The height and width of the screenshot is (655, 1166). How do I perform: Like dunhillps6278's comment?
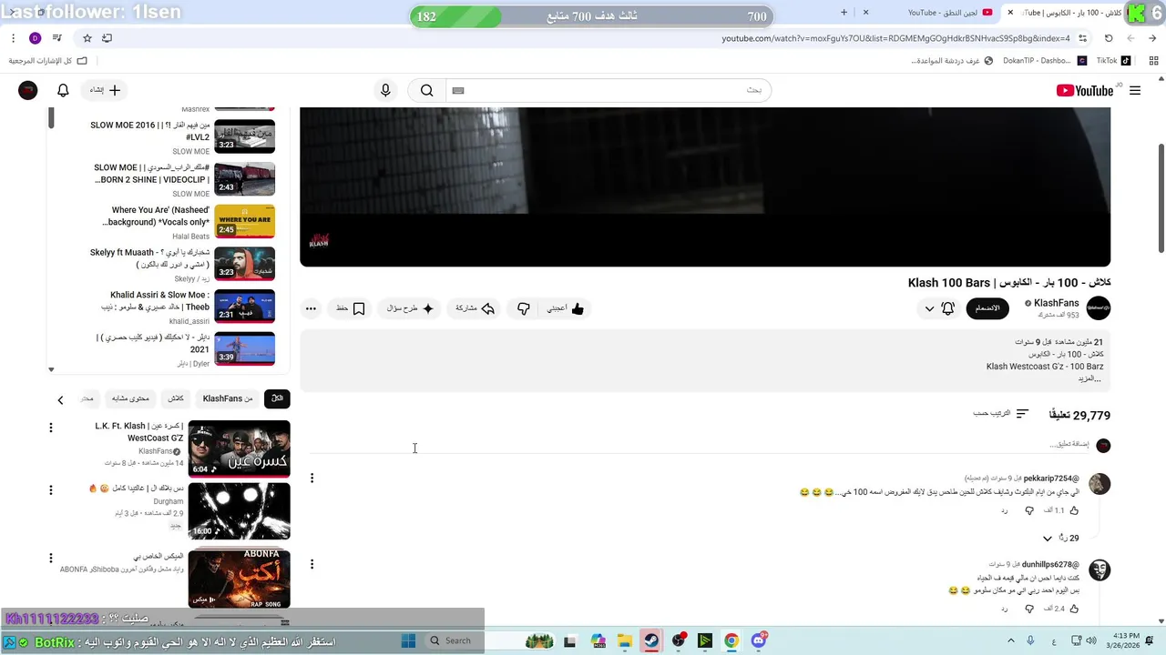coord(1075,608)
